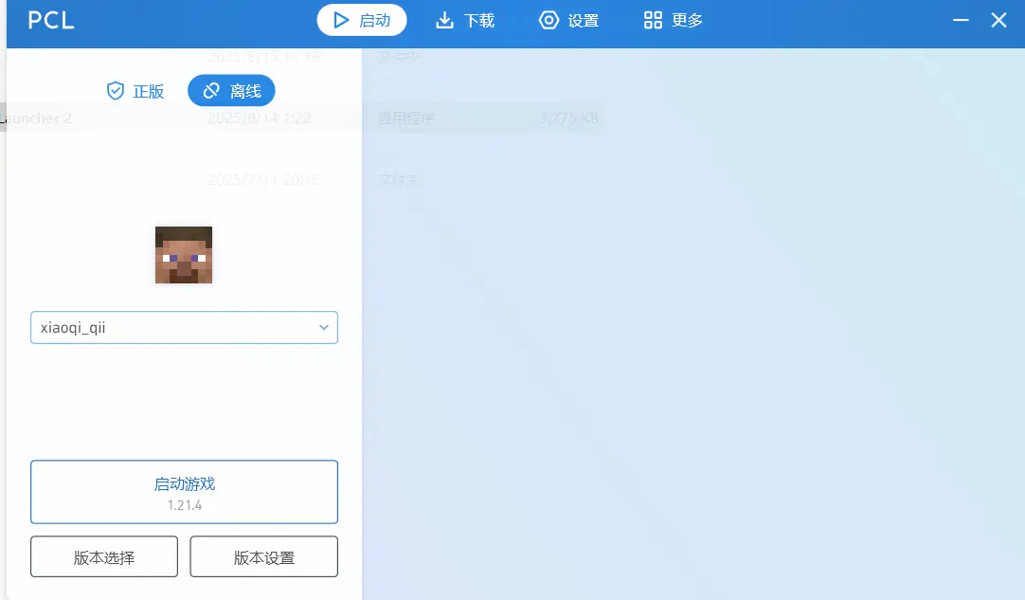Screen dimensions: 1025x600
Task: Close the PCL launcher window
Action: [x=998, y=20]
